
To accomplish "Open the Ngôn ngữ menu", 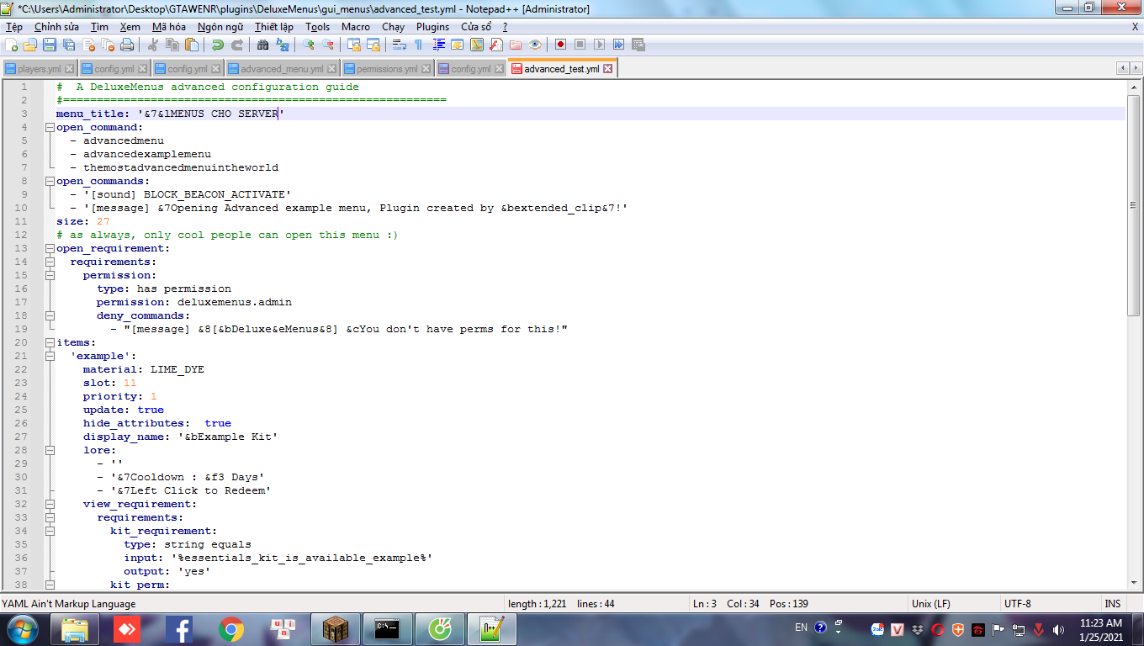I will click(x=220, y=27).
